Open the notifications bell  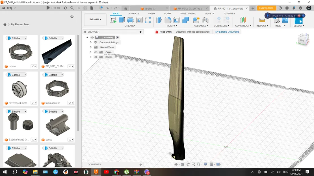pyautogui.click(x=294, y=8)
